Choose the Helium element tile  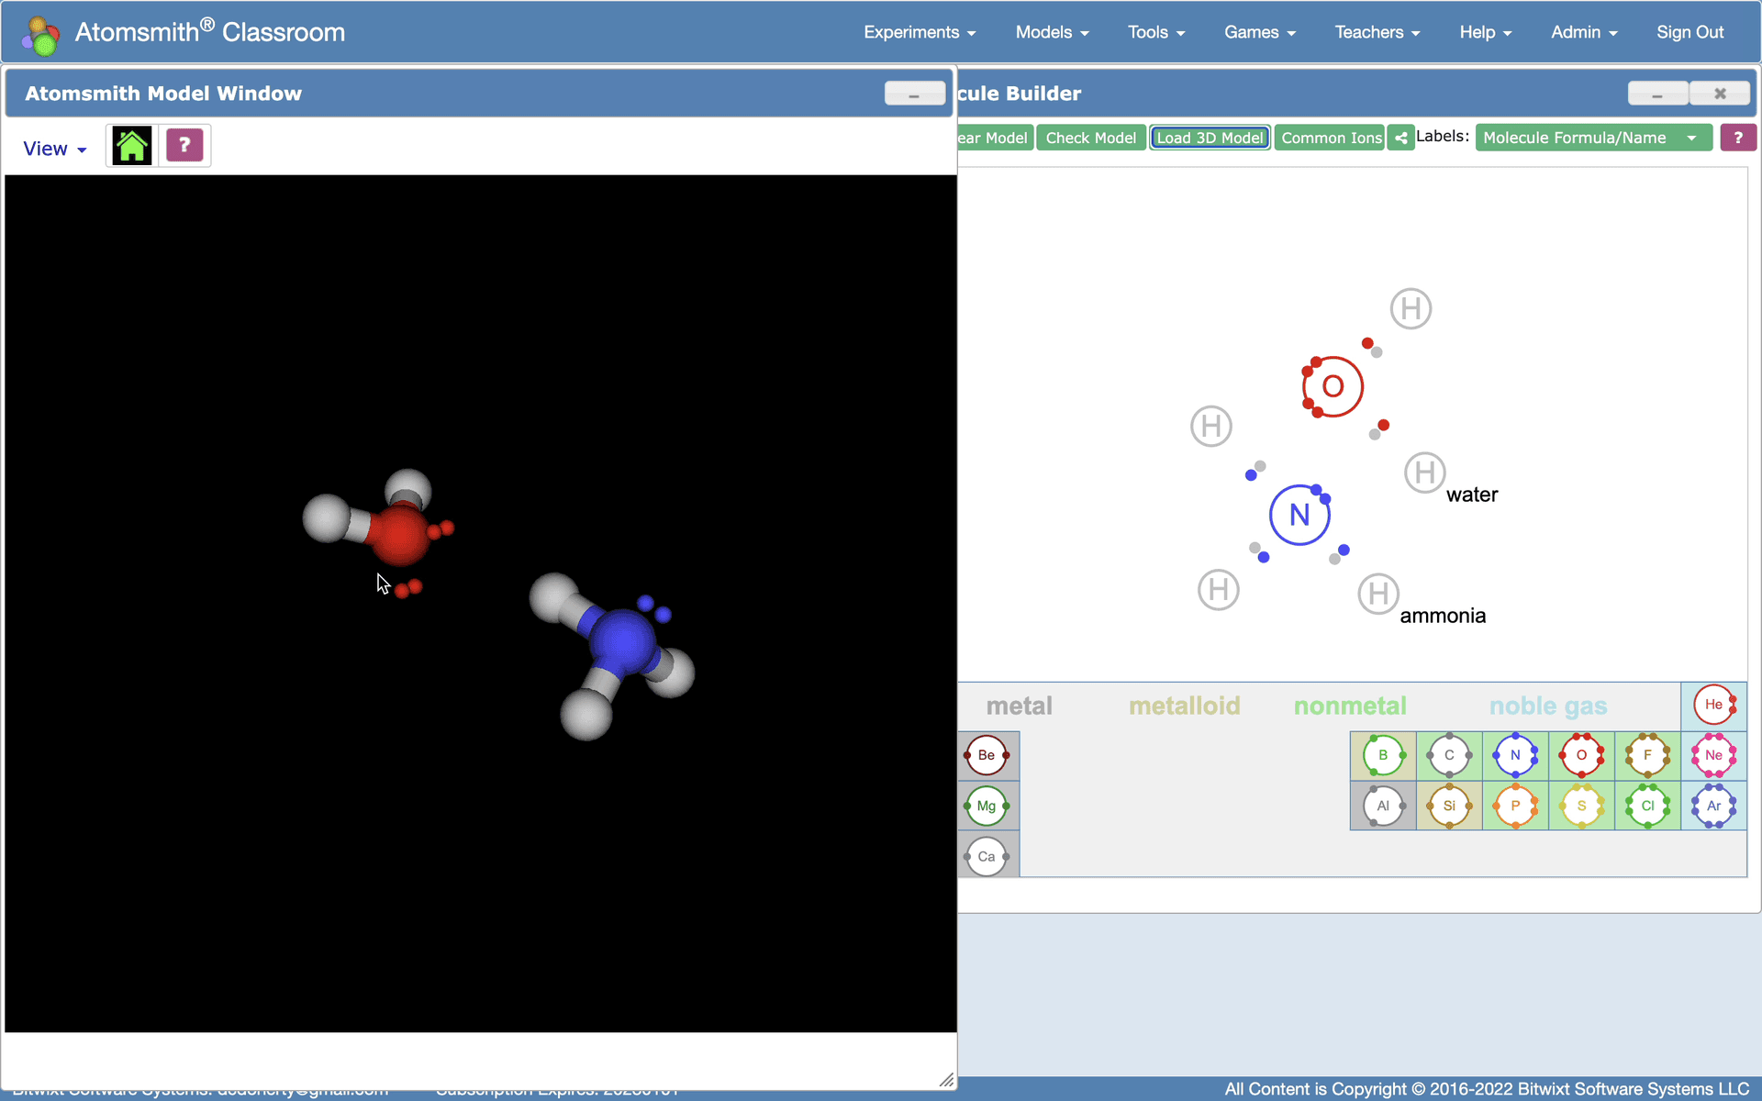(1713, 705)
